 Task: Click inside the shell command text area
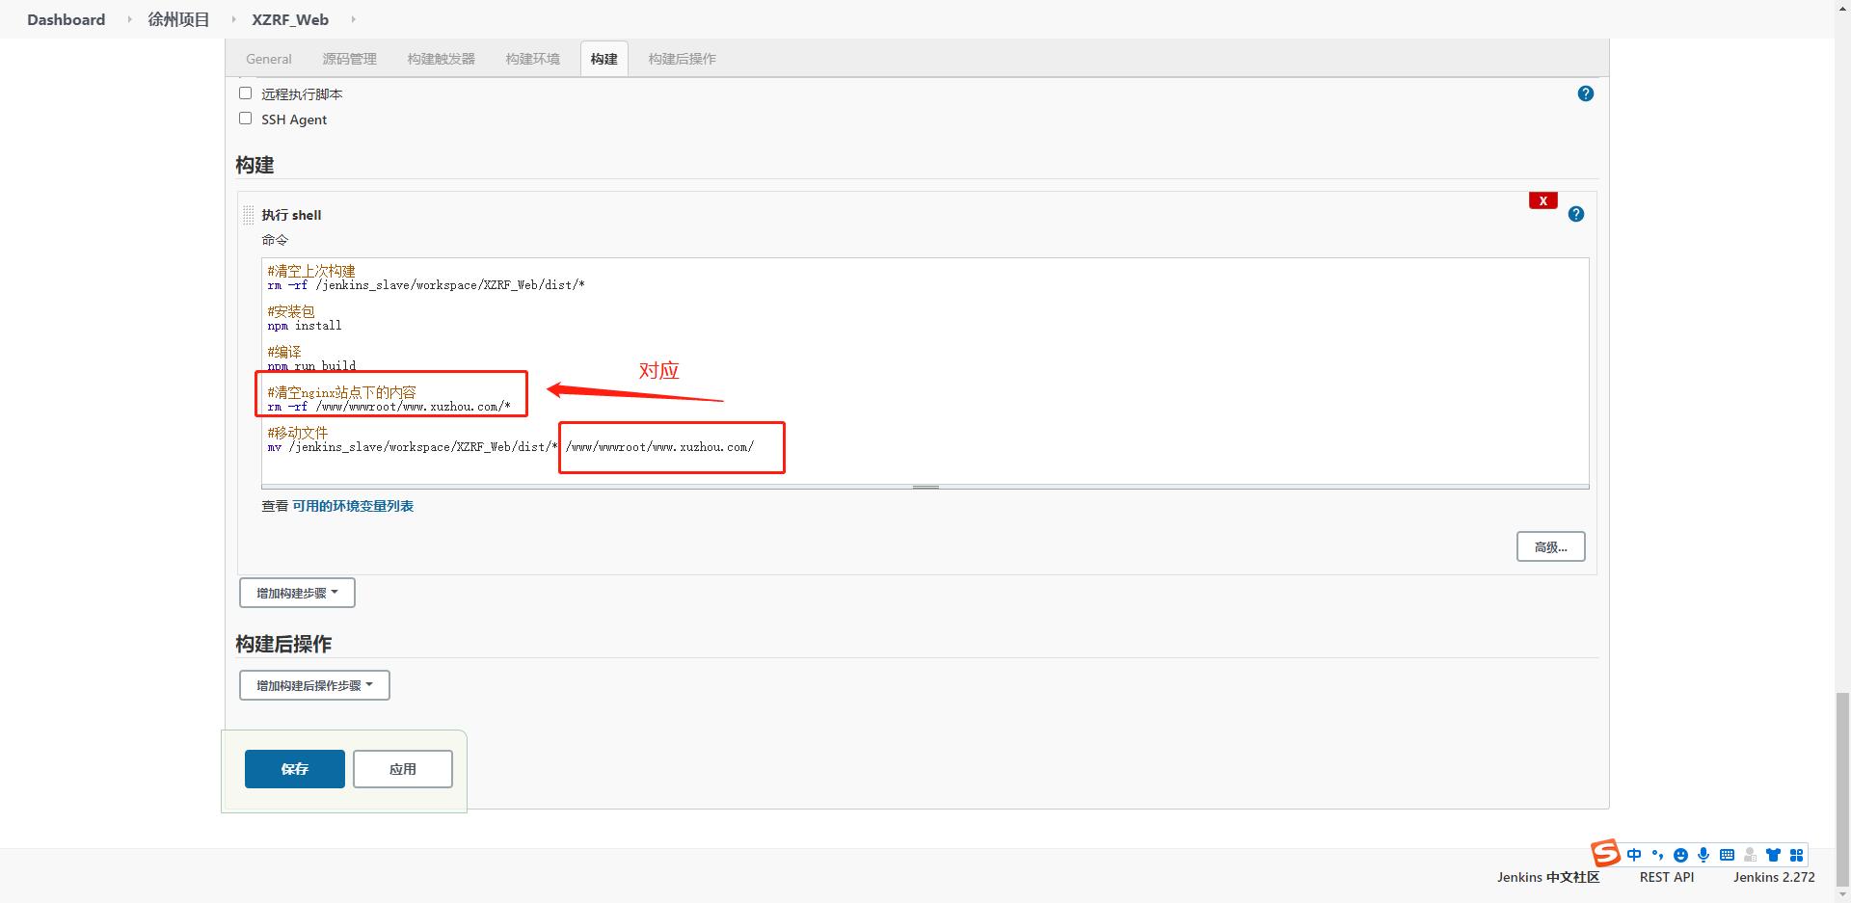pyautogui.click(x=925, y=371)
